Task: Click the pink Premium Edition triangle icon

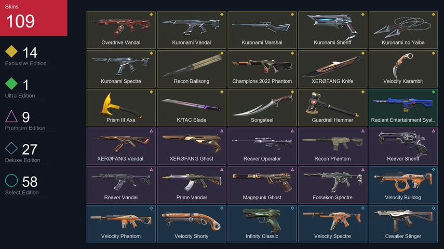Action: 11,116
